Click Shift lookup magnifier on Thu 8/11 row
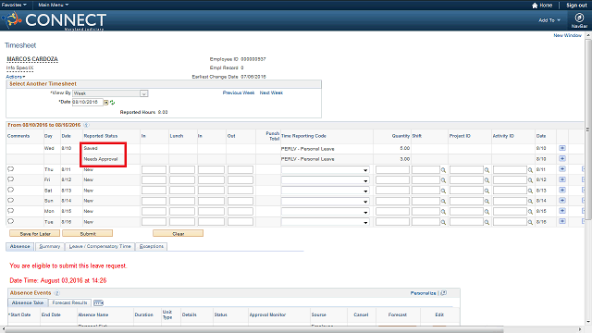The height and width of the screenshot is (333, 592). click(x=443, y=170)
